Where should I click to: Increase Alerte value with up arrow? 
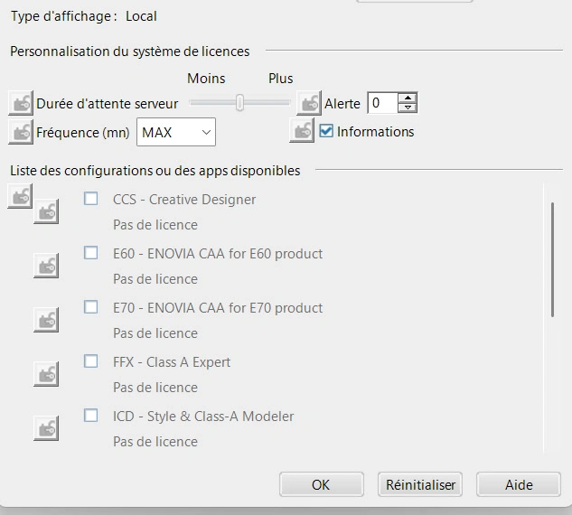coord(408,98)
